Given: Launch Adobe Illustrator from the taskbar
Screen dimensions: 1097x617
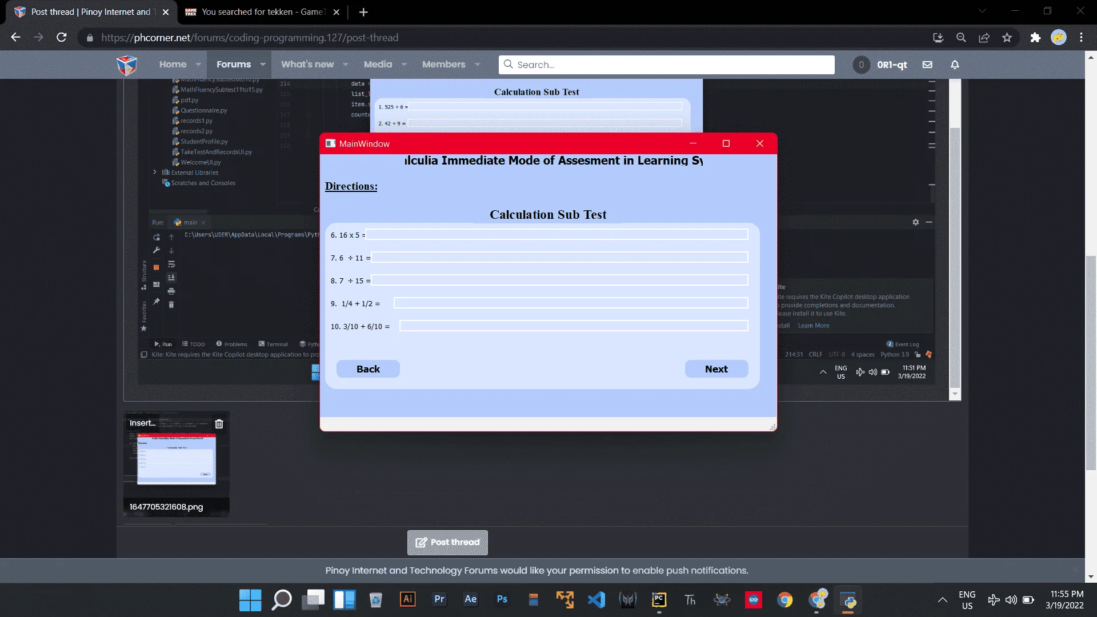Looking at the screenshot, I should pos(407,599).
